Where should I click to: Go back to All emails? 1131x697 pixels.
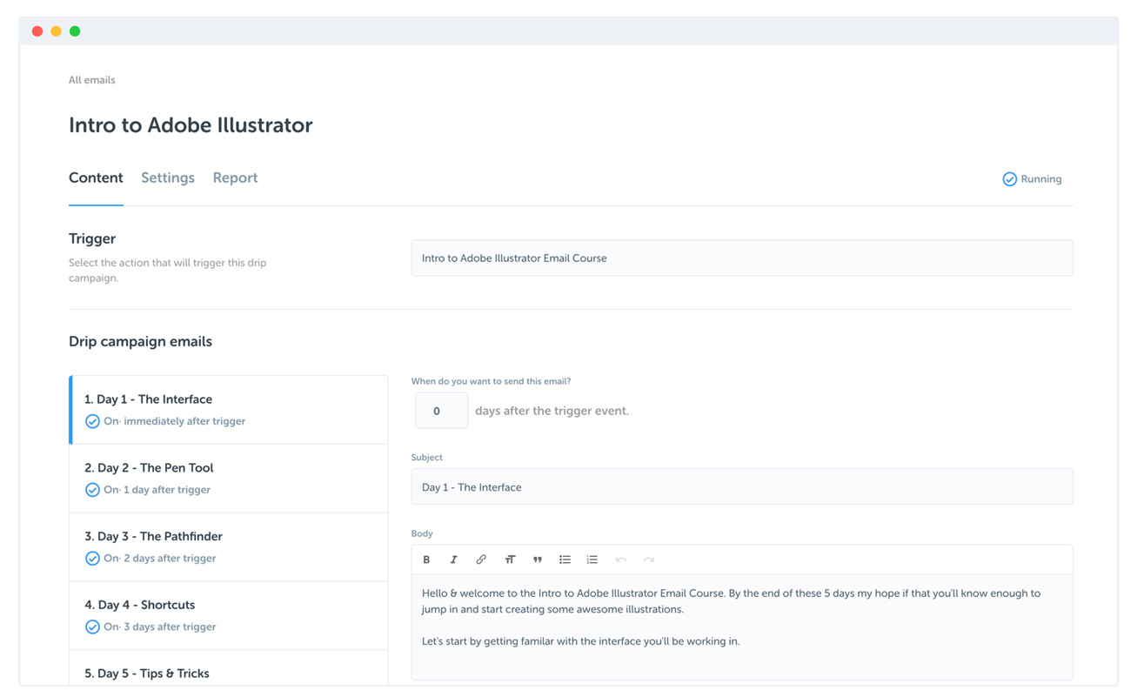click(x=92, y=80)
